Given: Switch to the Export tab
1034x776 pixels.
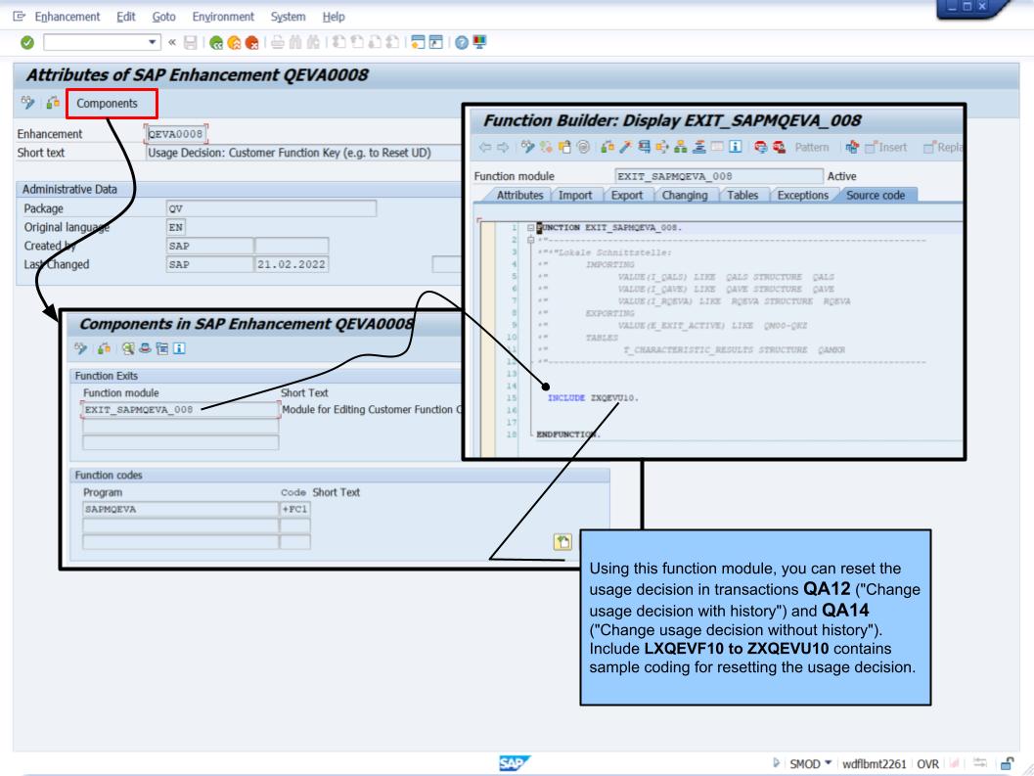Looking at the screenshot, I should point(626,196).
